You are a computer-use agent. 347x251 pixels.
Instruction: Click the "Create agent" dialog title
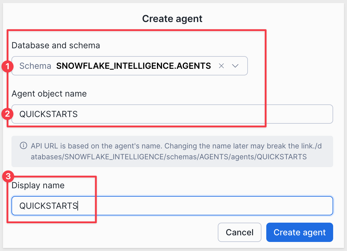pyautogui.click(x=172, y=19)
